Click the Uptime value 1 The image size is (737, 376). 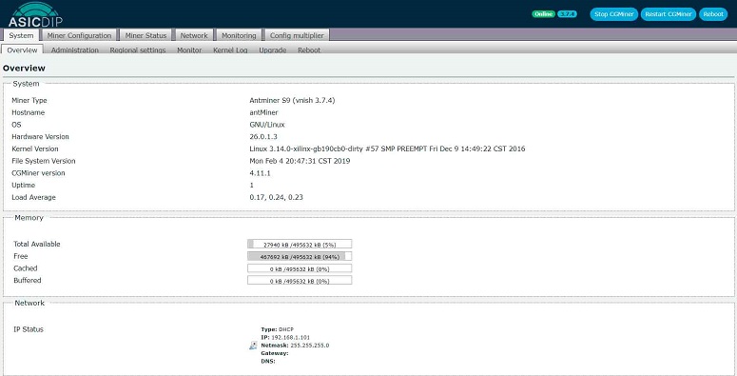click(251, 186)
